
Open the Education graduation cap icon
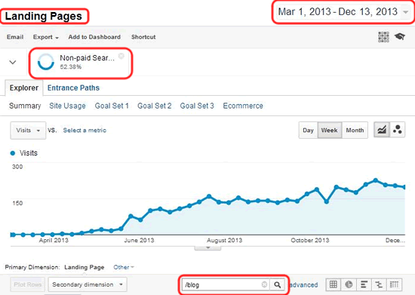click(400, 36)
